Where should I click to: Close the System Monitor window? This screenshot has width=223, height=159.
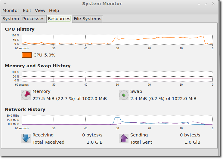tap(213, 4)
